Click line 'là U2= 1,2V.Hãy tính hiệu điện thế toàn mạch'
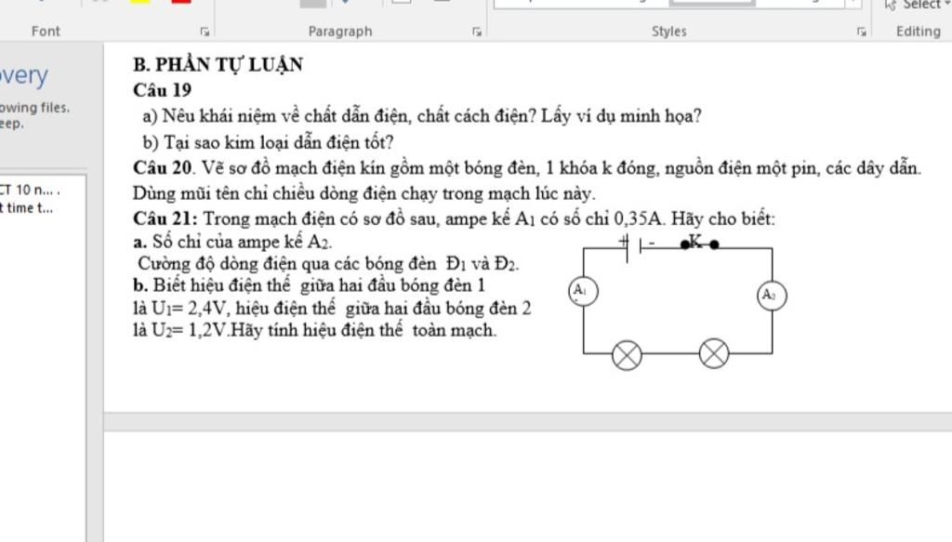The width and height of the screenshot is (952, 542). pyautogui.click(x=314, y=330)
